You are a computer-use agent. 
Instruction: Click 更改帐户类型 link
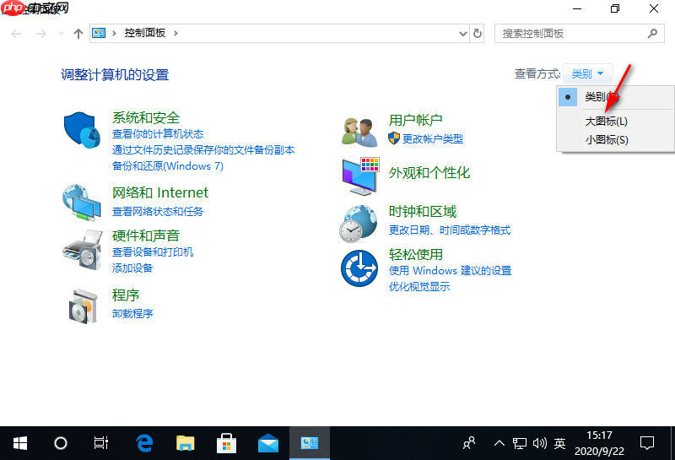433,138
